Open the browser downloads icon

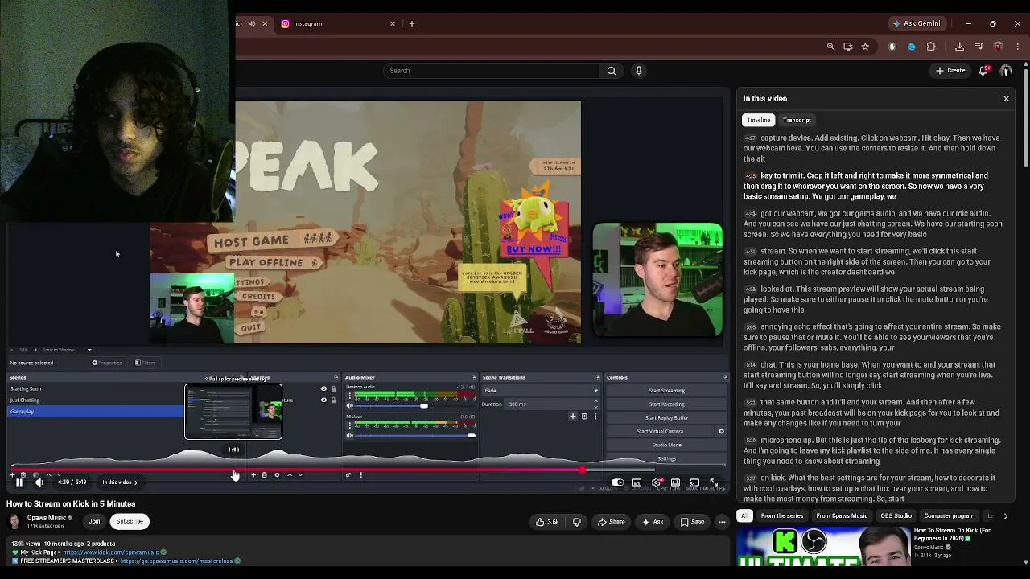pos(959,47)
